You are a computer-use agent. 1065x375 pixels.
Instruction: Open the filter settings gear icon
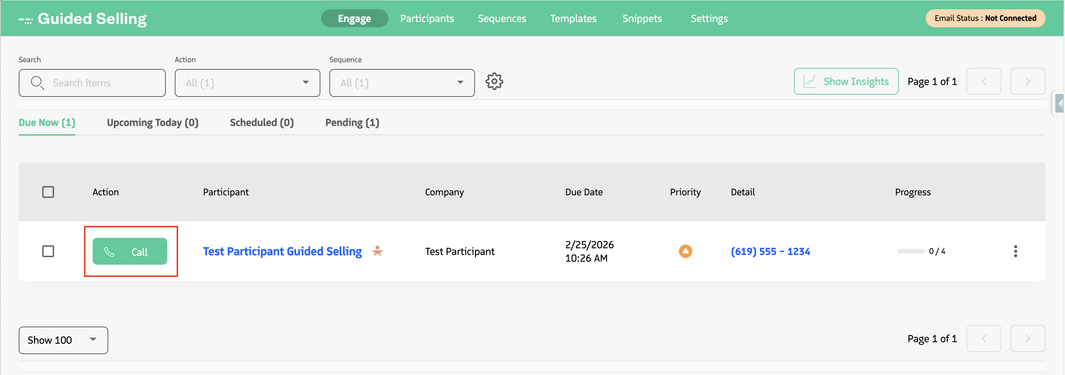click(494, 81)
